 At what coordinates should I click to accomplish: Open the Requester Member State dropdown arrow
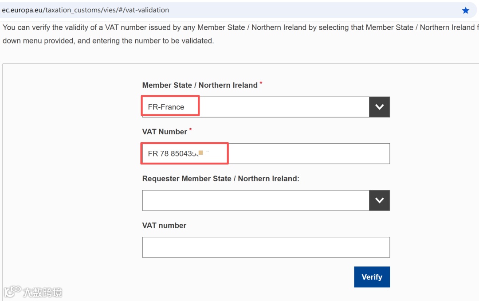tap(379, 200)
